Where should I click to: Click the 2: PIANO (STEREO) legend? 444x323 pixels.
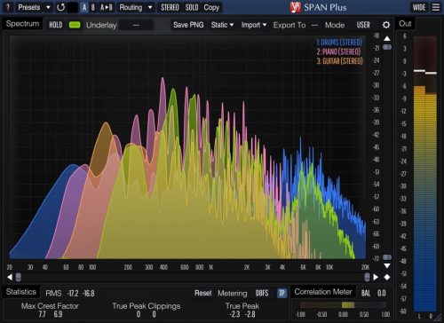click(338, 51)
